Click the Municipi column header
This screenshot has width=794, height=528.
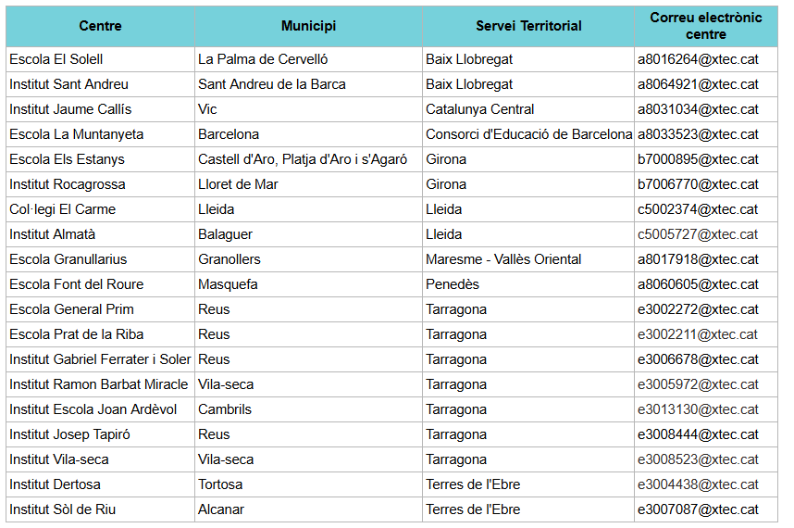(308, 26)
